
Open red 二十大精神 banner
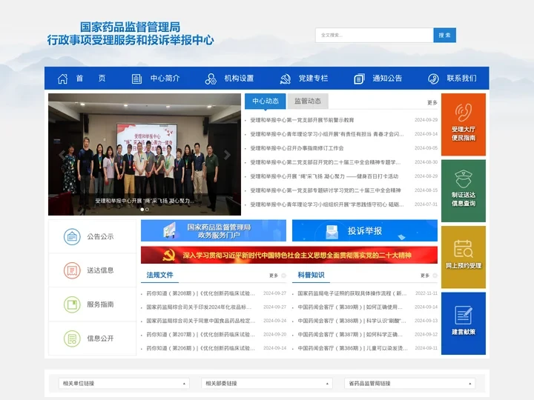pos(289,255)
